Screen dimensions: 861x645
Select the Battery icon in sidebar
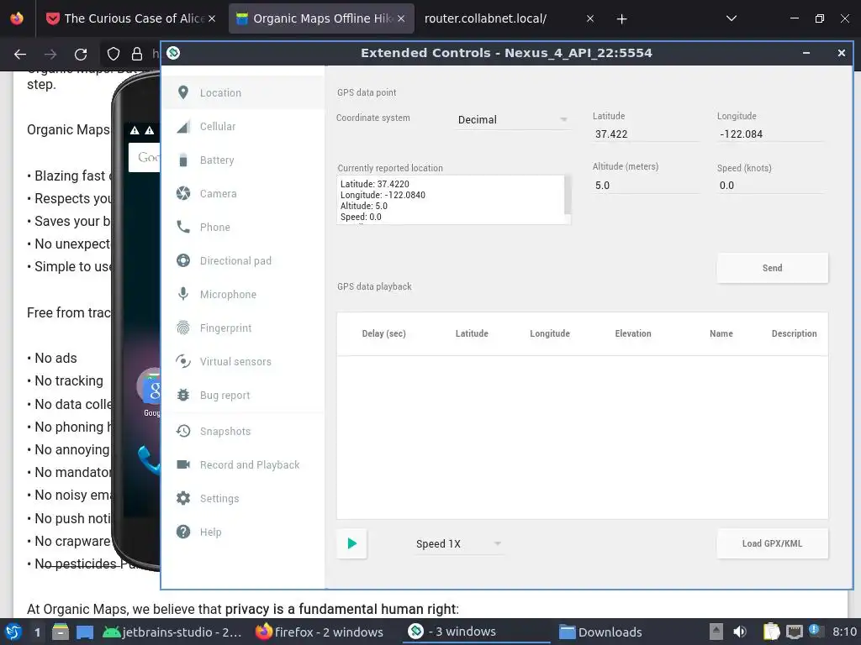(x=183, y=160)
